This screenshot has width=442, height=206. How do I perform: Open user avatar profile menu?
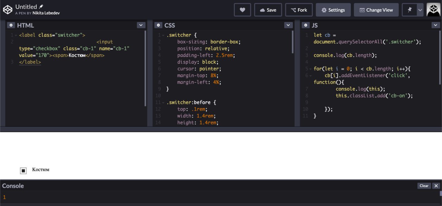[433, 10]
